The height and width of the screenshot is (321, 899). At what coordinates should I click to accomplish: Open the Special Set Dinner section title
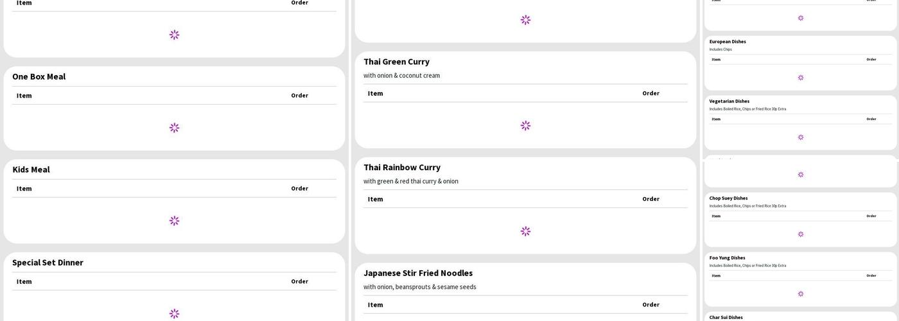(x=48, y=263)
